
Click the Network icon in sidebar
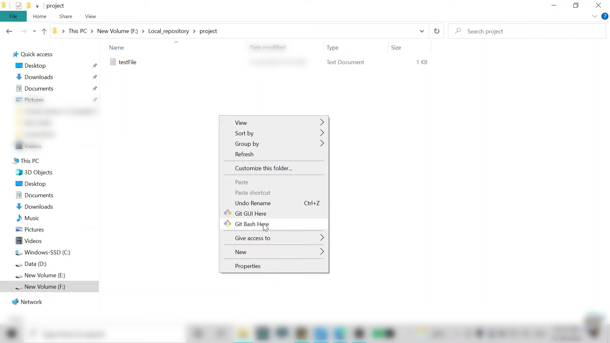15,302
